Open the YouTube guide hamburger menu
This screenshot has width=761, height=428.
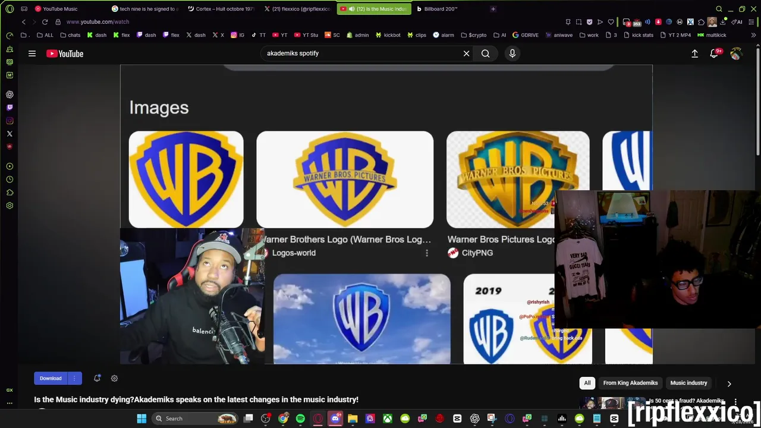pyautogui.click(x=32, y=53)
